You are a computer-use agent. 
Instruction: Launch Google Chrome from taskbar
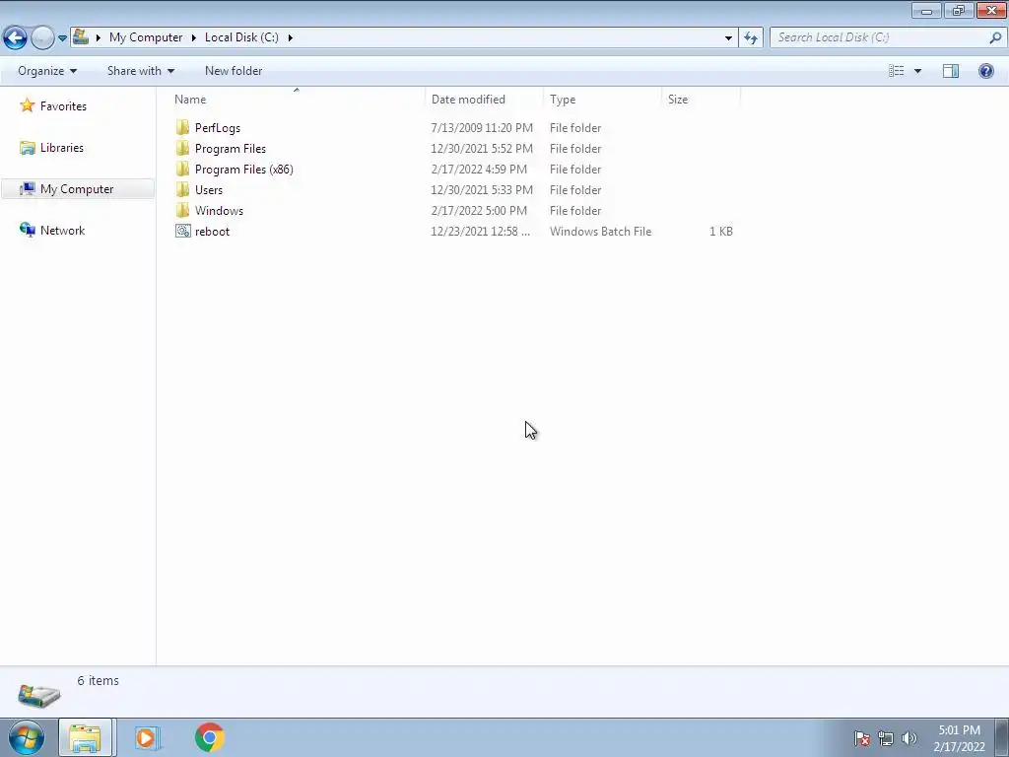(x=209, y=737)
